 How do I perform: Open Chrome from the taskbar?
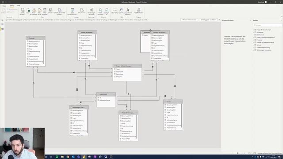point(68,157)
